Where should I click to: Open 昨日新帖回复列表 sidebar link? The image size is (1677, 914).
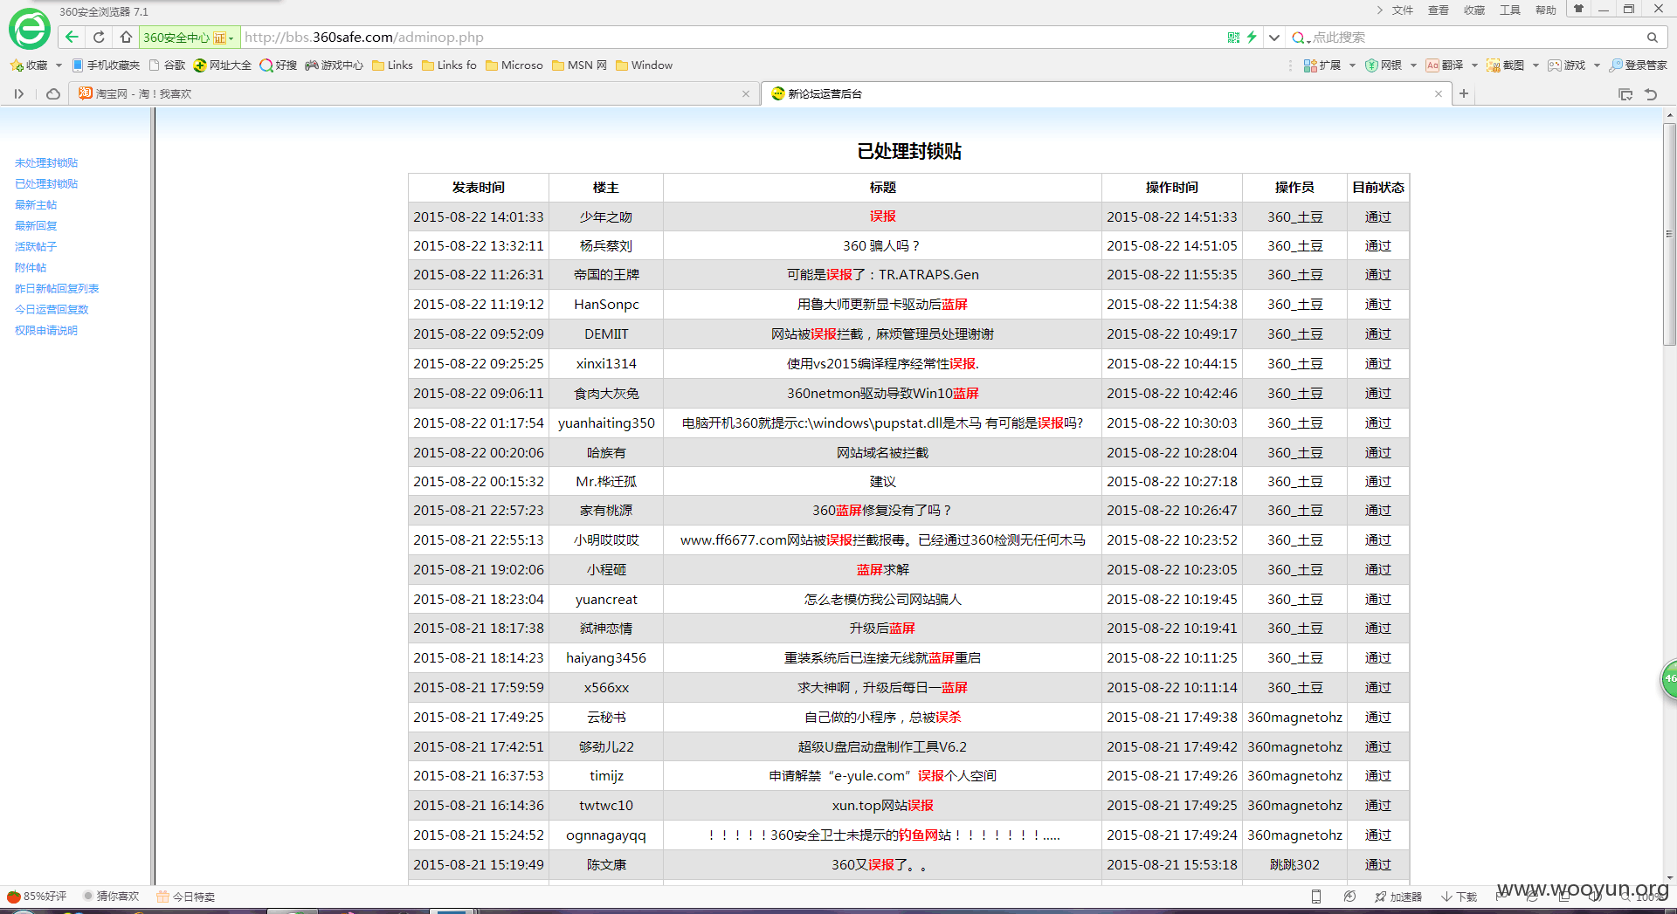tap(57, 289)
